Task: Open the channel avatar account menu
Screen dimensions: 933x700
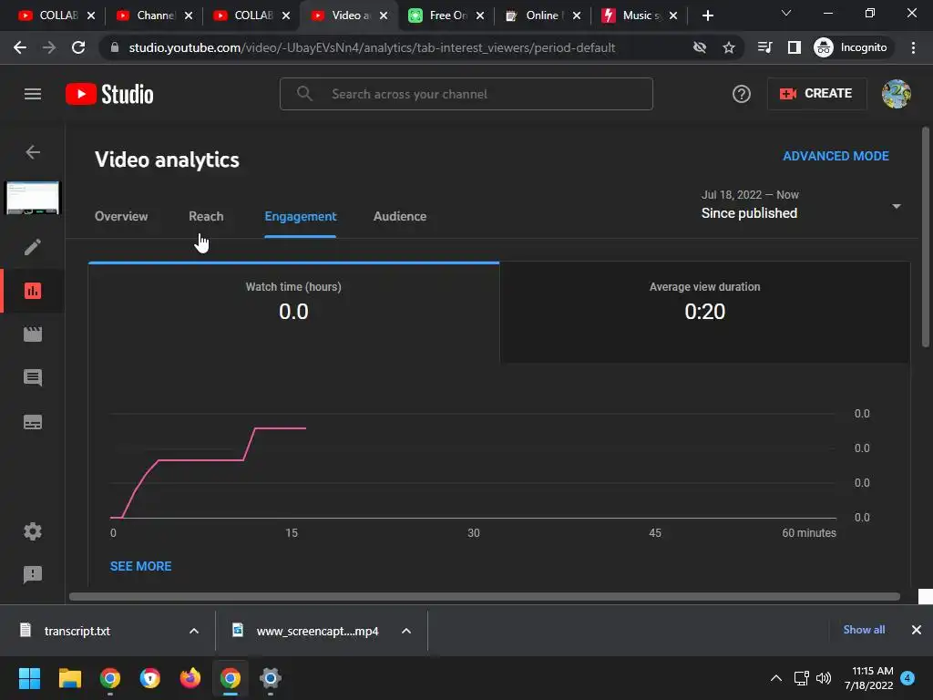Action: click(x=897, y=94)
